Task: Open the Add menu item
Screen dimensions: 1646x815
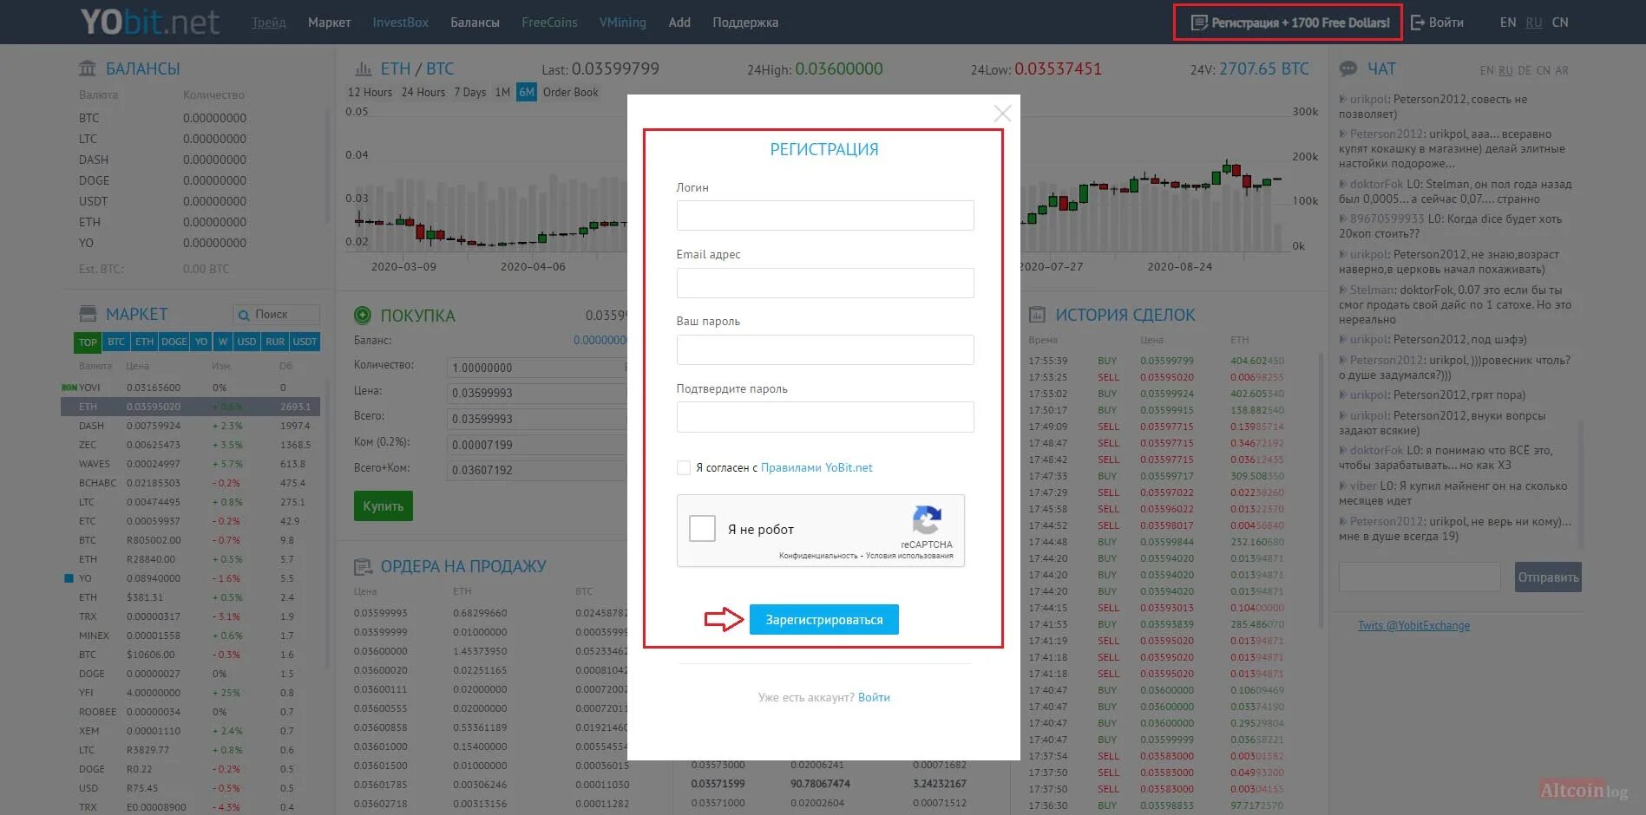Action: tap(679, 23)
